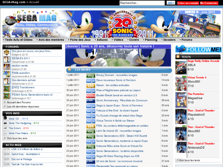
Task: Click avatar next to section vente topic
Action: pos(6,67)
